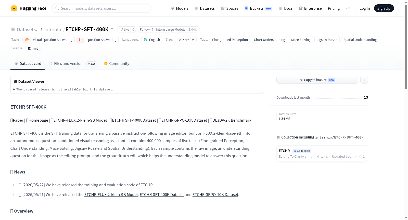This screenshot has height=220, width=408.
Task: Click Copy to bucket button
Action: [x=317, y=80]
